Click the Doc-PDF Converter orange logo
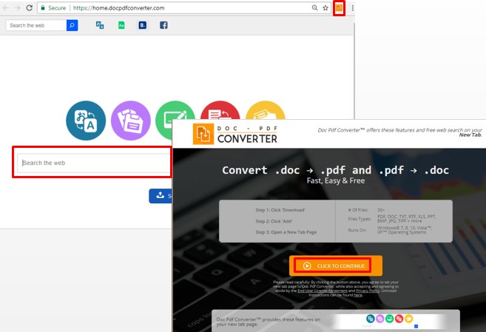Screen dimensions: 486x332 click(x=203, y=134)
